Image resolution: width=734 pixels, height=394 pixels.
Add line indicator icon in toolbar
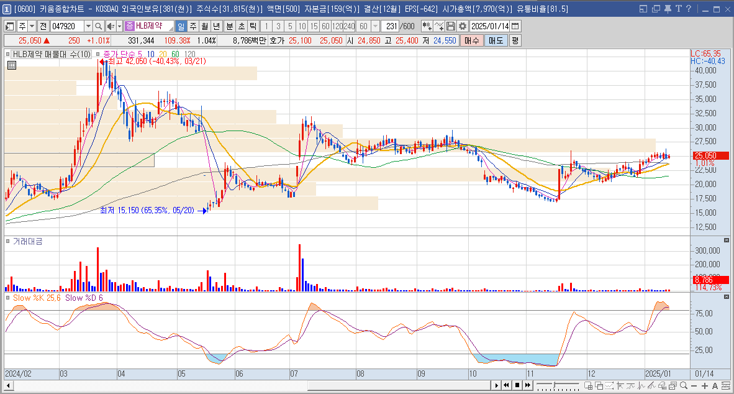click(438, 26)
